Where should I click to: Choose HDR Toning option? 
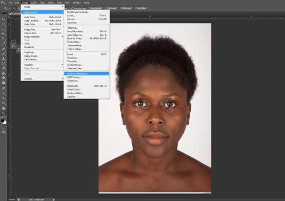87,77
